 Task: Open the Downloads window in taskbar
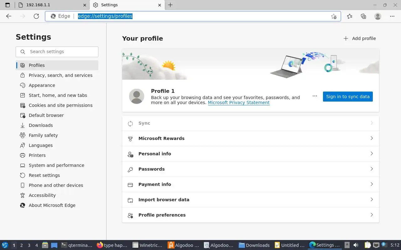(x=254, y=245)
